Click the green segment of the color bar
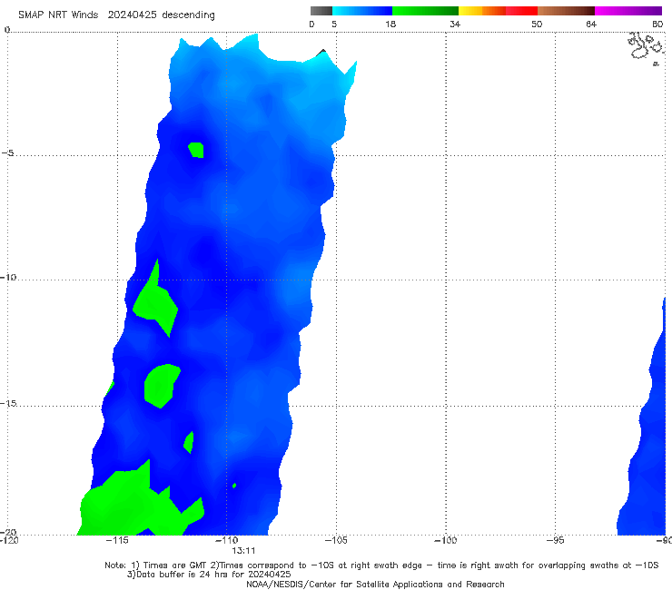The image size is (672, 590). 425,11
